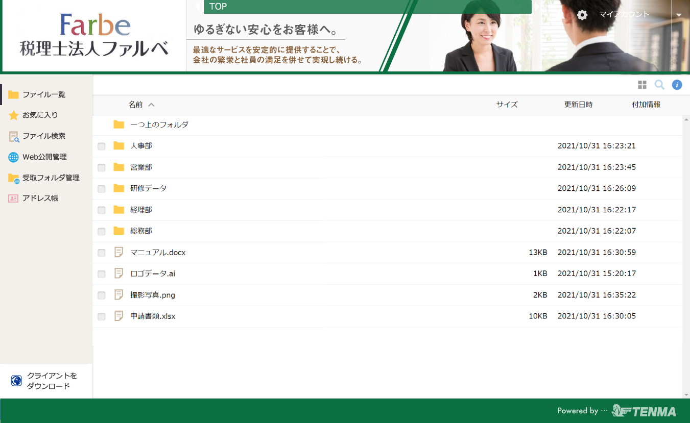690x423 pixels.
Task: Click the ファイル一覧 folder icon in sidebar
Action: [x=13, y=95]
